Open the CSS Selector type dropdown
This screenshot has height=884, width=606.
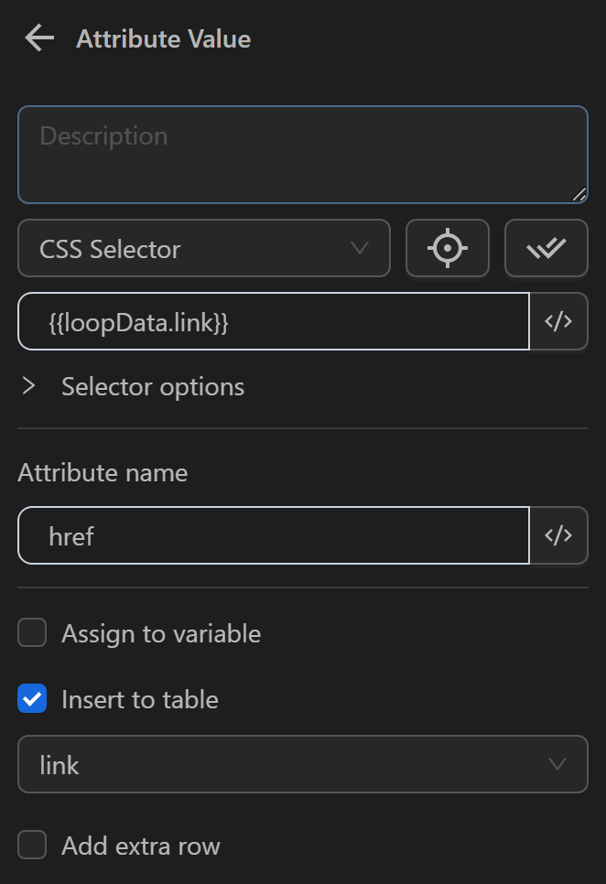[x=203, y=248]
